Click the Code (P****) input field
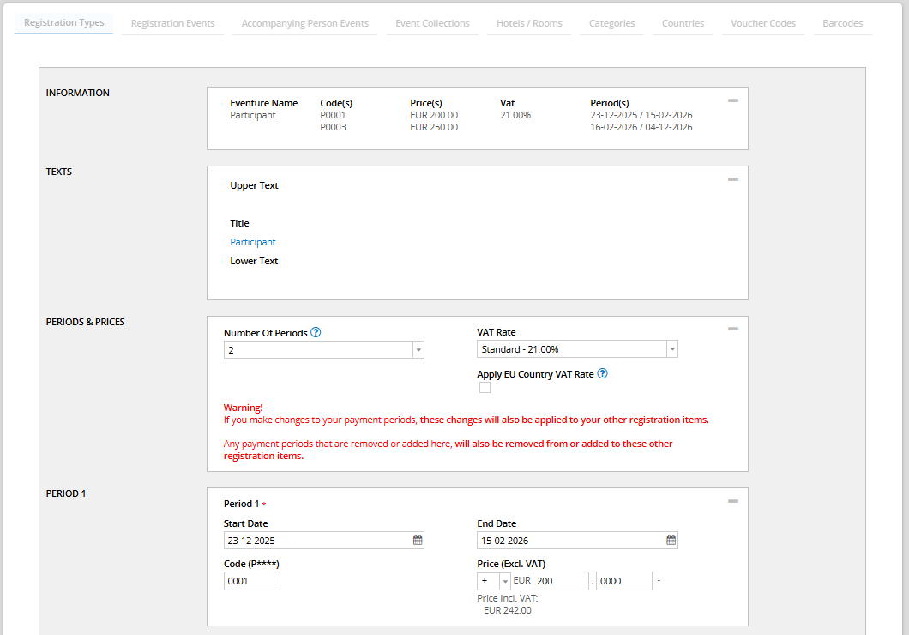The image size is (909, 635). point(252,582)
